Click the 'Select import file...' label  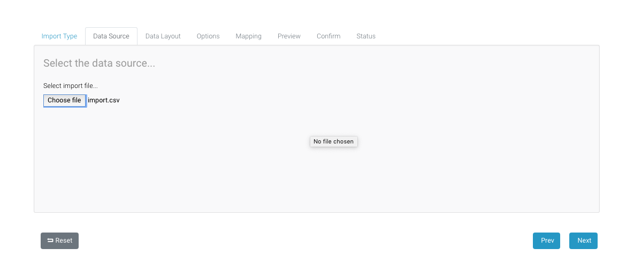71,86
